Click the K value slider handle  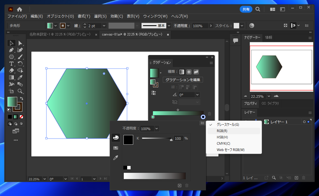(171, 139)
